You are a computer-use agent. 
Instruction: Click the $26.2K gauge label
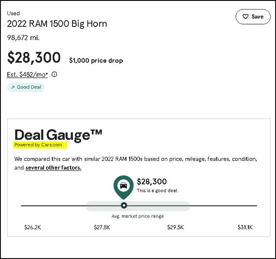click(x=33, y=227)
